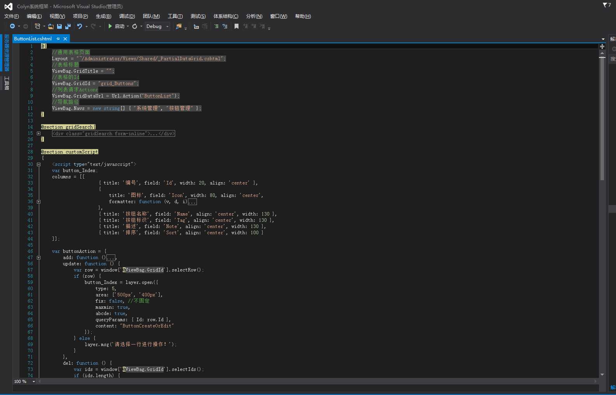The width and height of the screenshot is (616, 395).
Task: Comment out the selected lines icon
Action: coord(216,26)
